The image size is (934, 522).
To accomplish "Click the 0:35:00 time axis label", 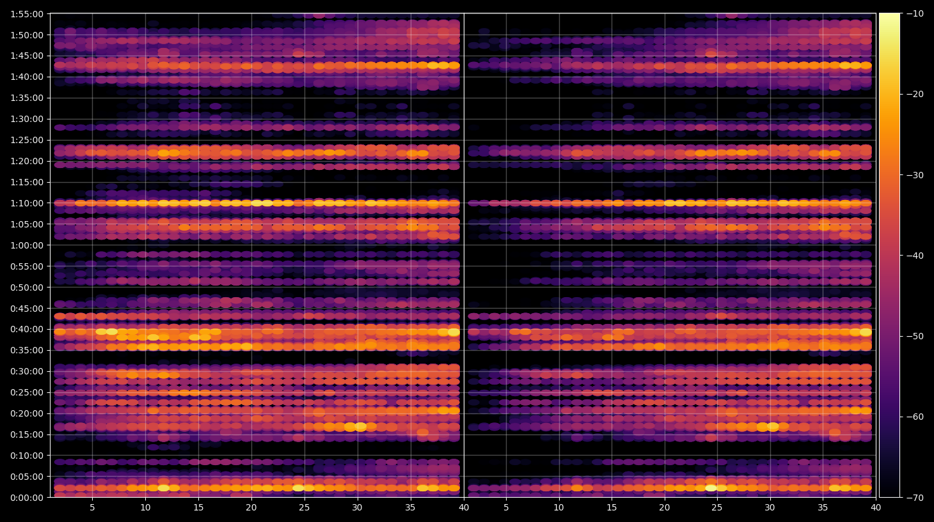I will pos(27,350).
